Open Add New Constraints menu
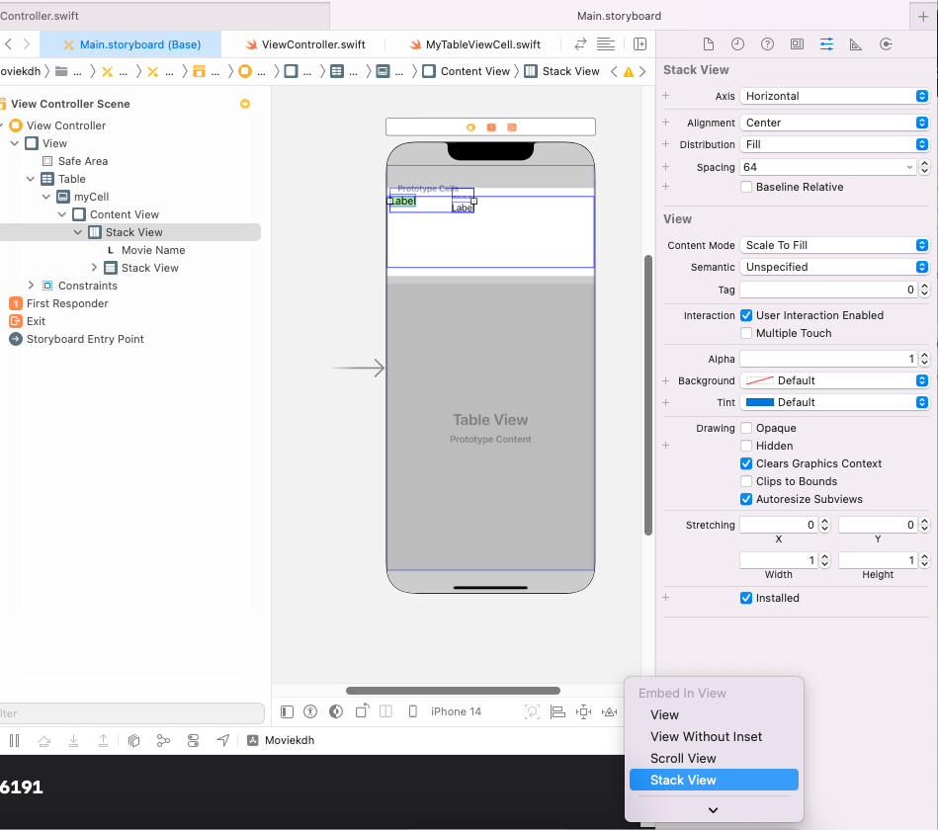 [x=583, y=711]
